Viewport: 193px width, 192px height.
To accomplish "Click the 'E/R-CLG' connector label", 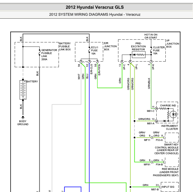I will click(91, 69).
